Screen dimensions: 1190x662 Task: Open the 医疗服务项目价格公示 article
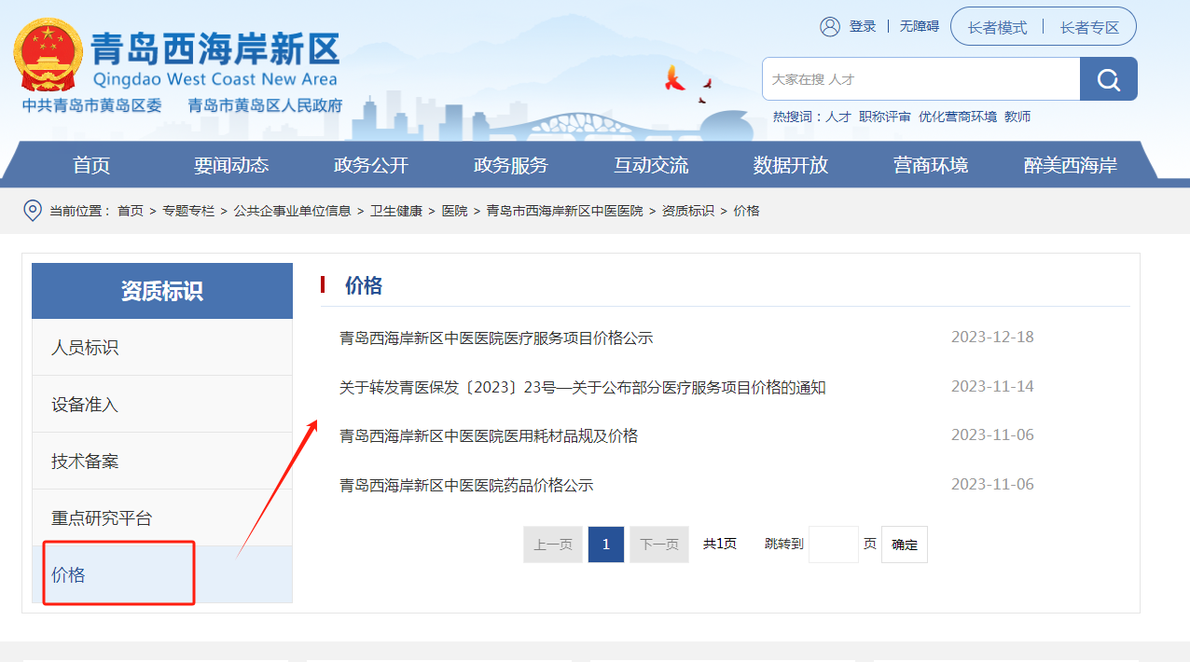(x=496, y=338)
